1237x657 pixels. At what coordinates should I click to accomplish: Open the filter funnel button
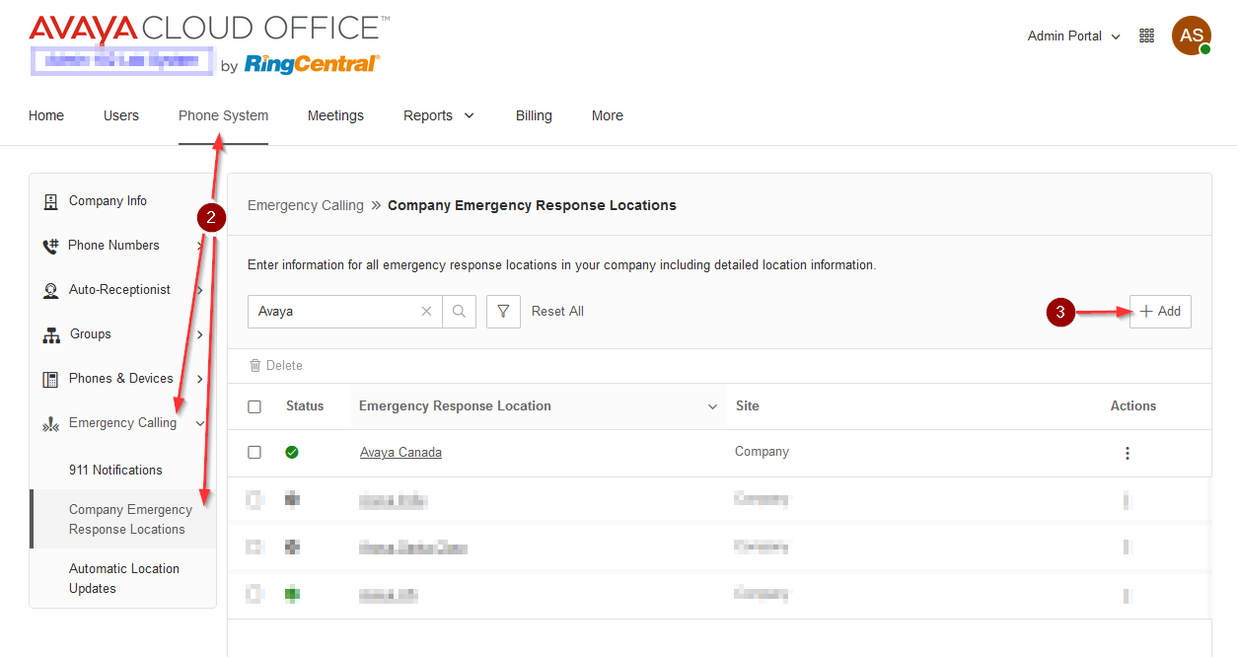[x=503, y=312]
